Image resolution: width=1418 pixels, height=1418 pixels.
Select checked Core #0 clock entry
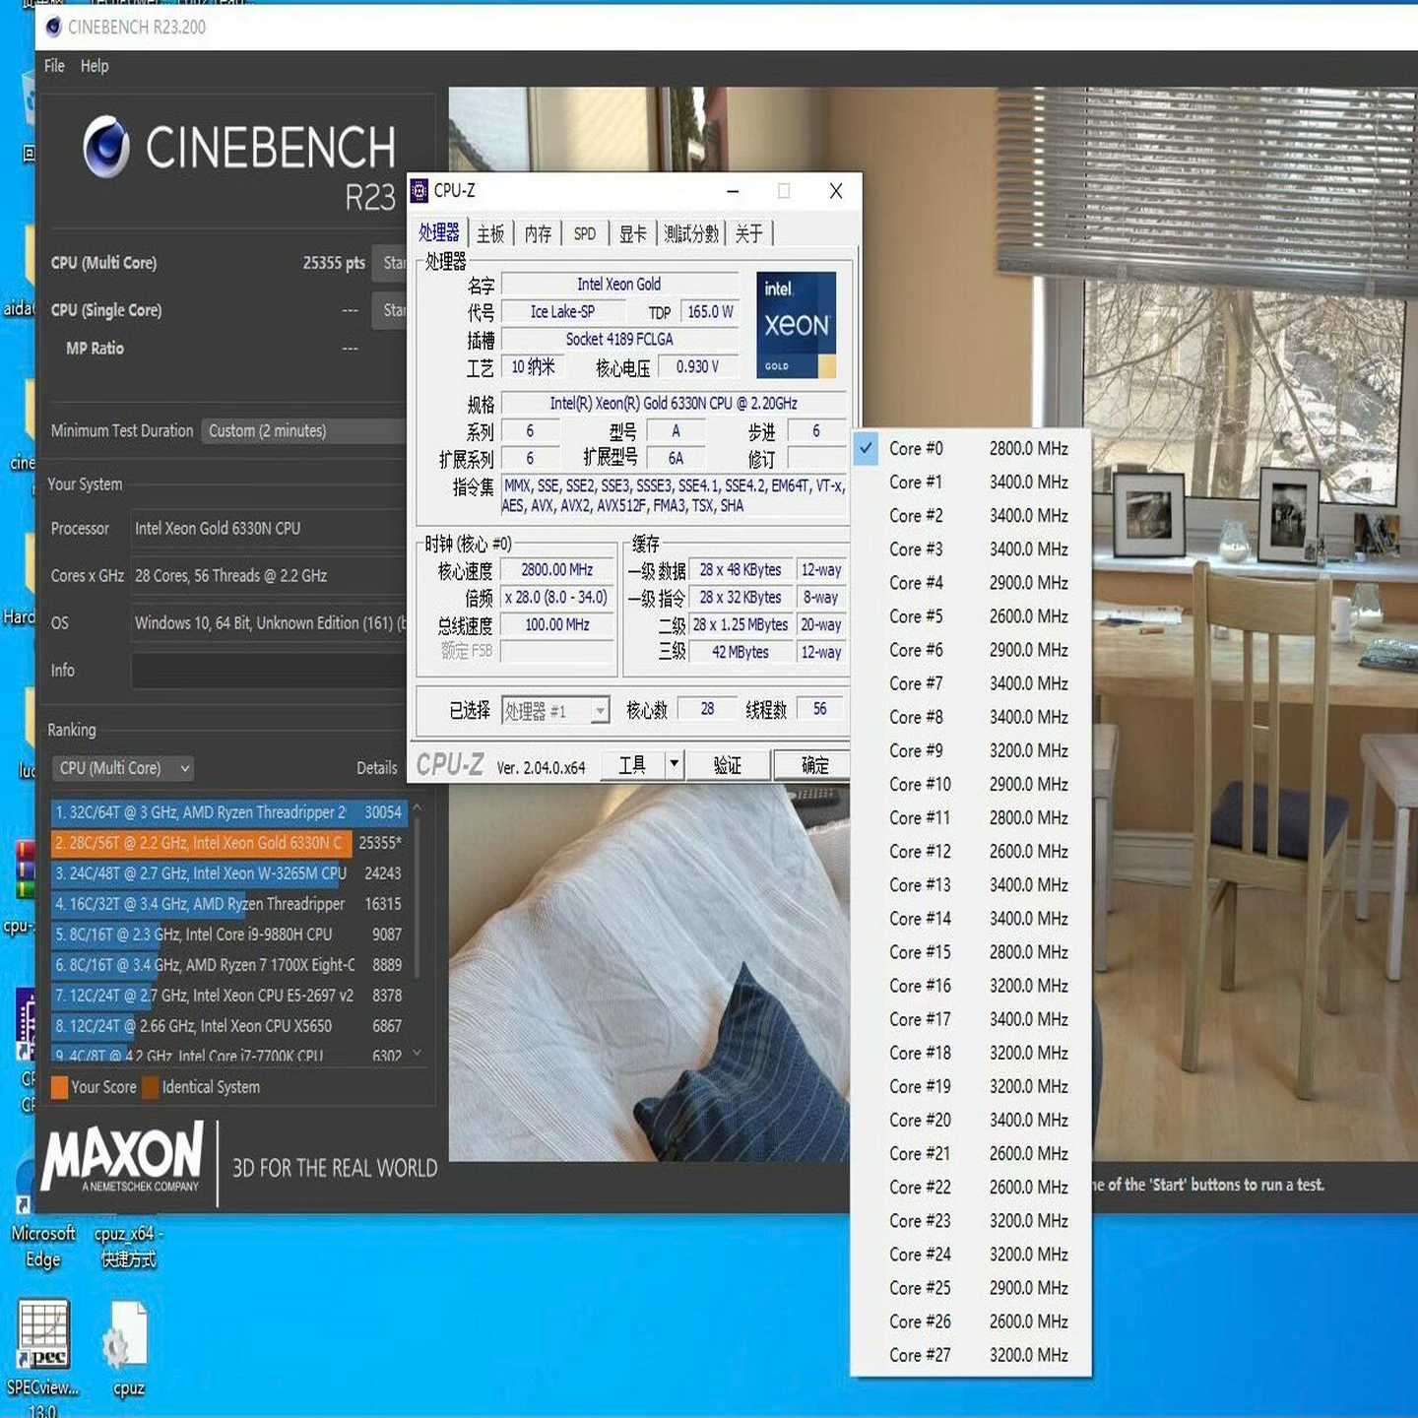tap(971, 449)
